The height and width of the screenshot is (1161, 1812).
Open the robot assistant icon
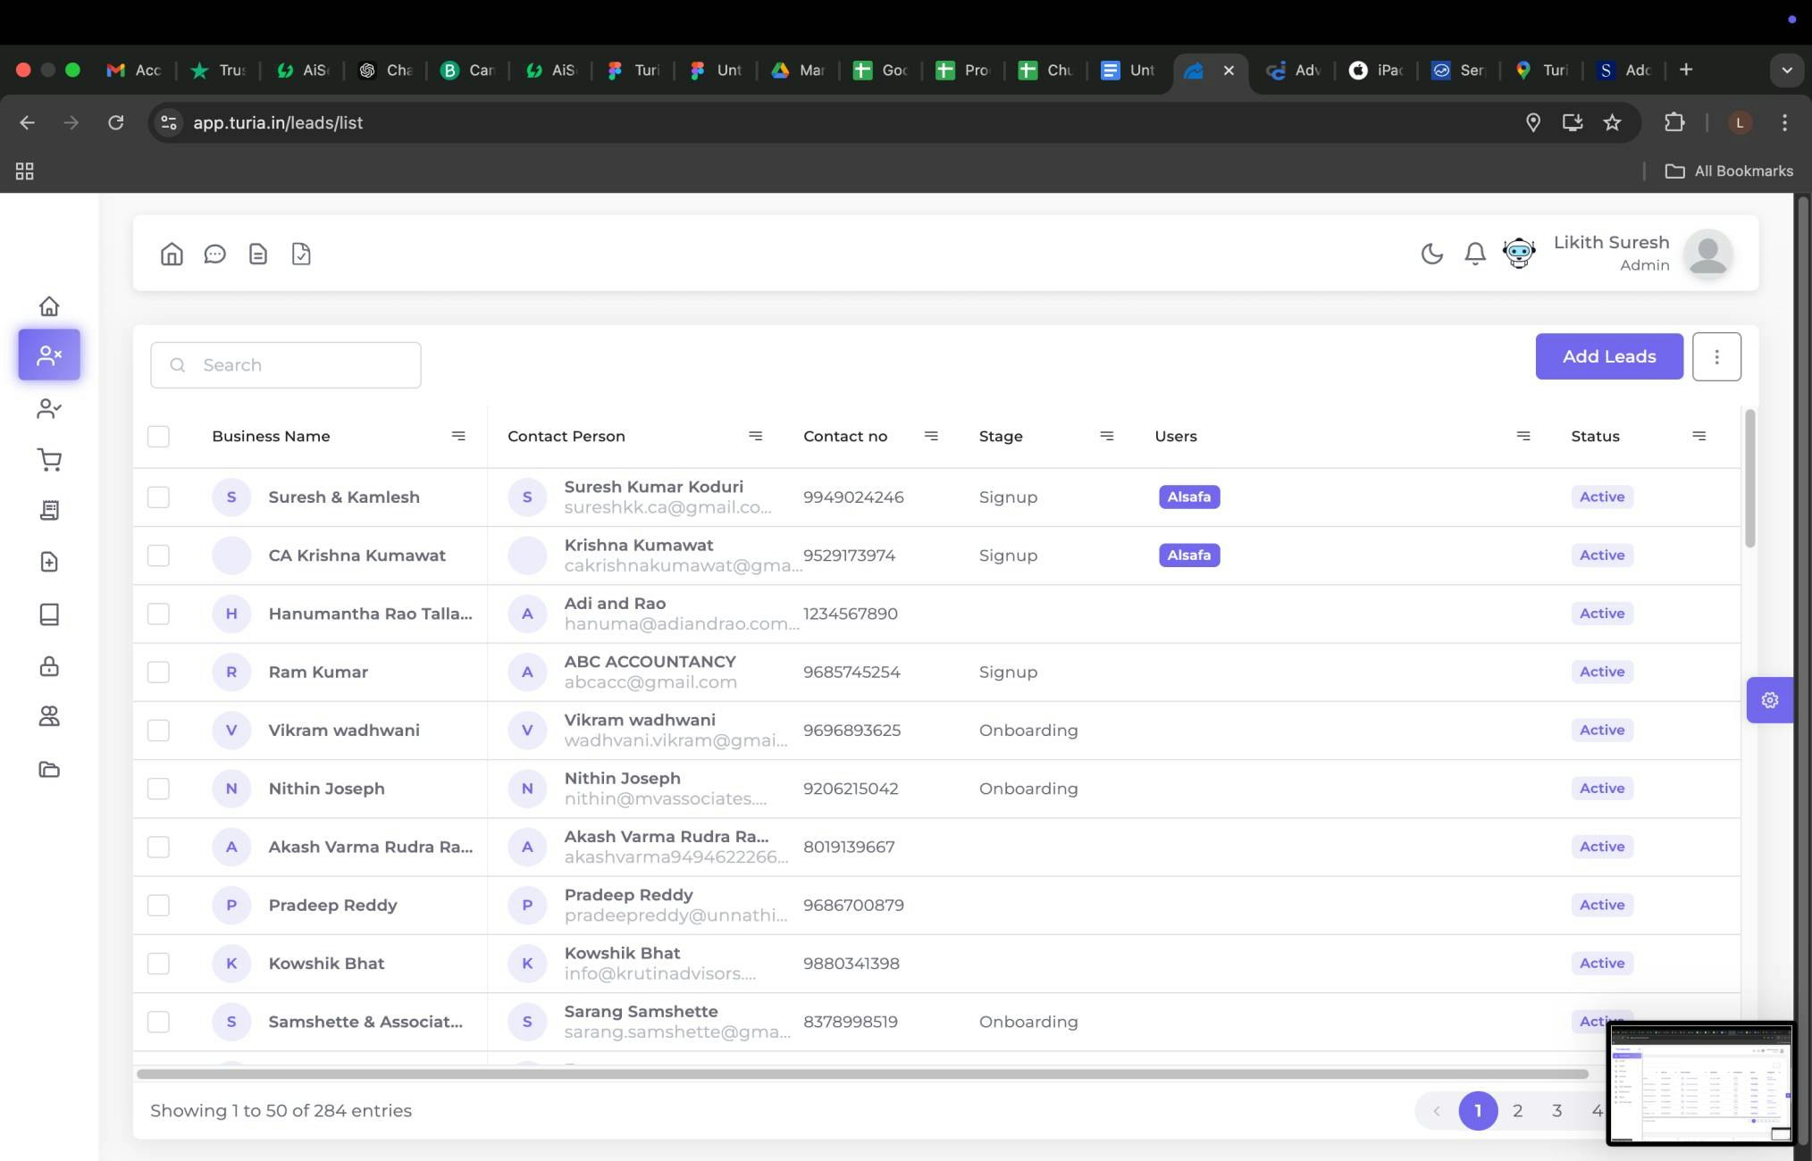tap(1519, 253)
